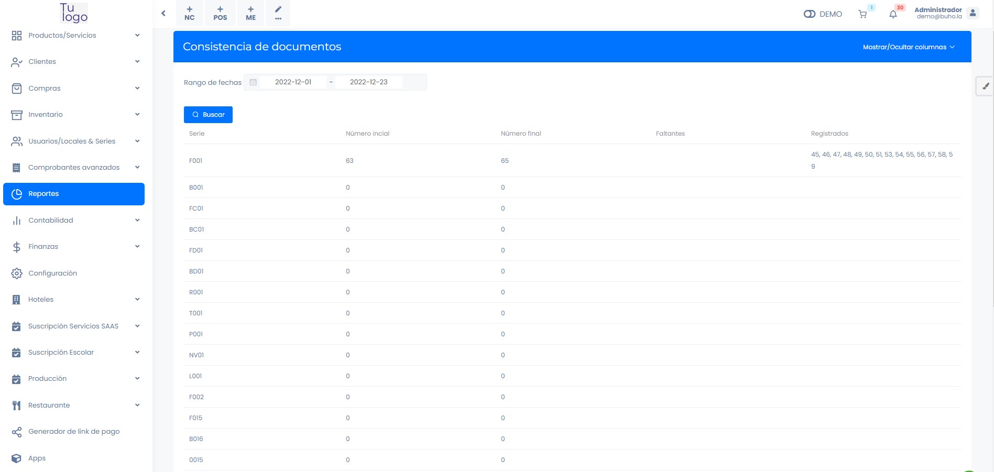
Task: Click the Generador de link de pago share icon
Action: (x=17, y=432)
